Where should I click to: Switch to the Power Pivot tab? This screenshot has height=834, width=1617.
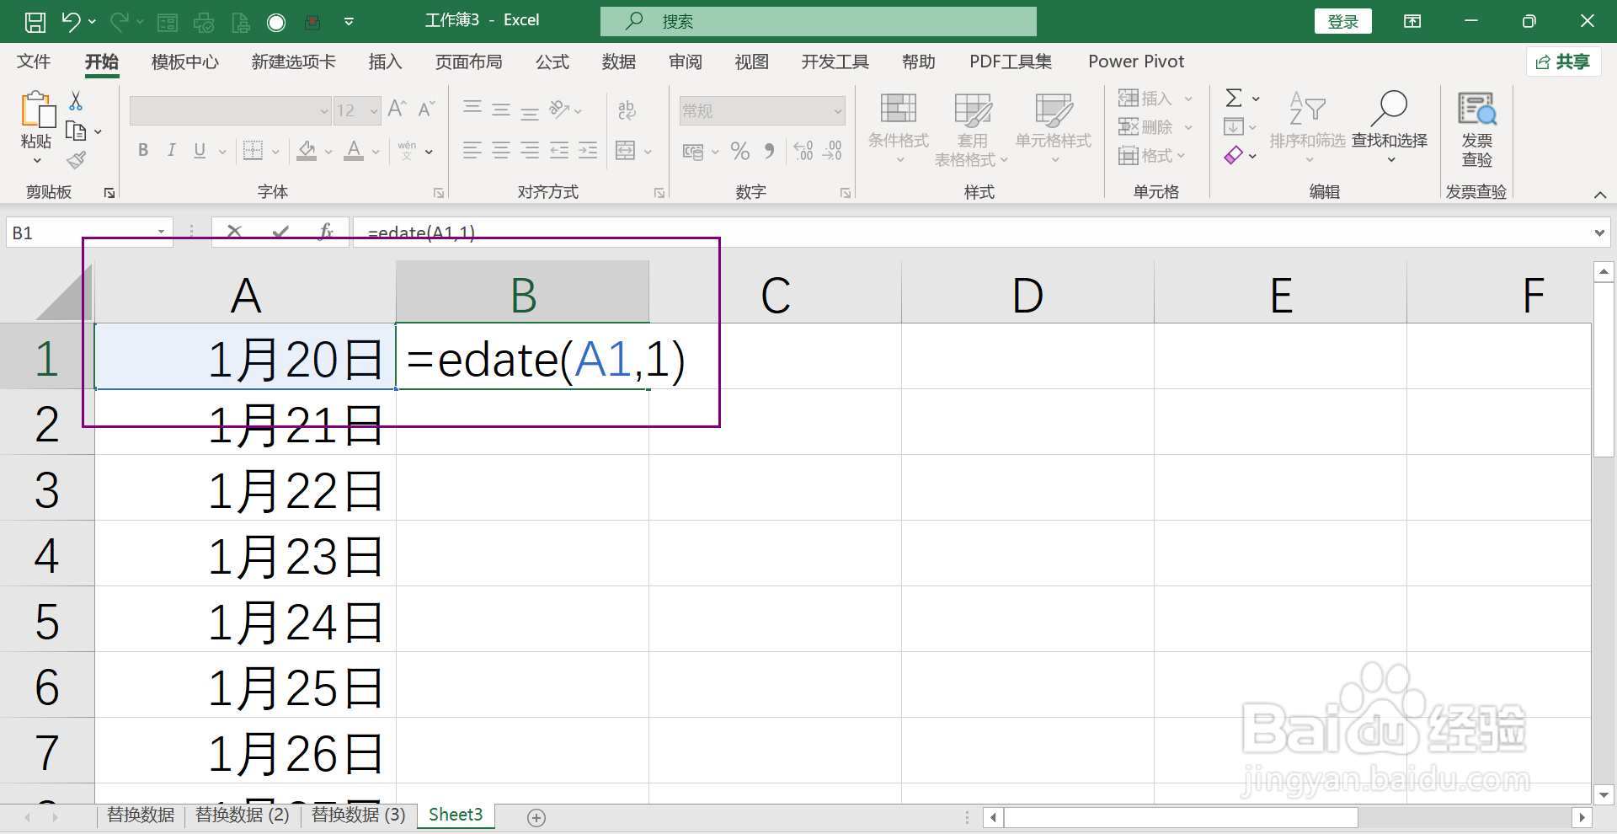(1136, 61)
